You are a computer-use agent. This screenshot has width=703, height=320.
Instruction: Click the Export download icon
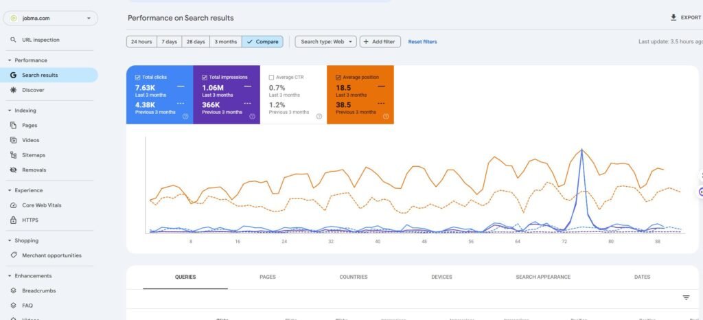click(x=673, y=17)
